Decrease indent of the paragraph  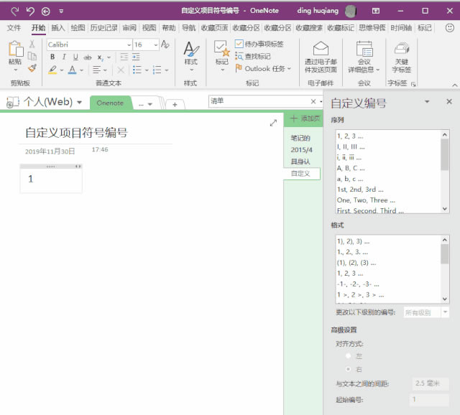coord(124,57)
